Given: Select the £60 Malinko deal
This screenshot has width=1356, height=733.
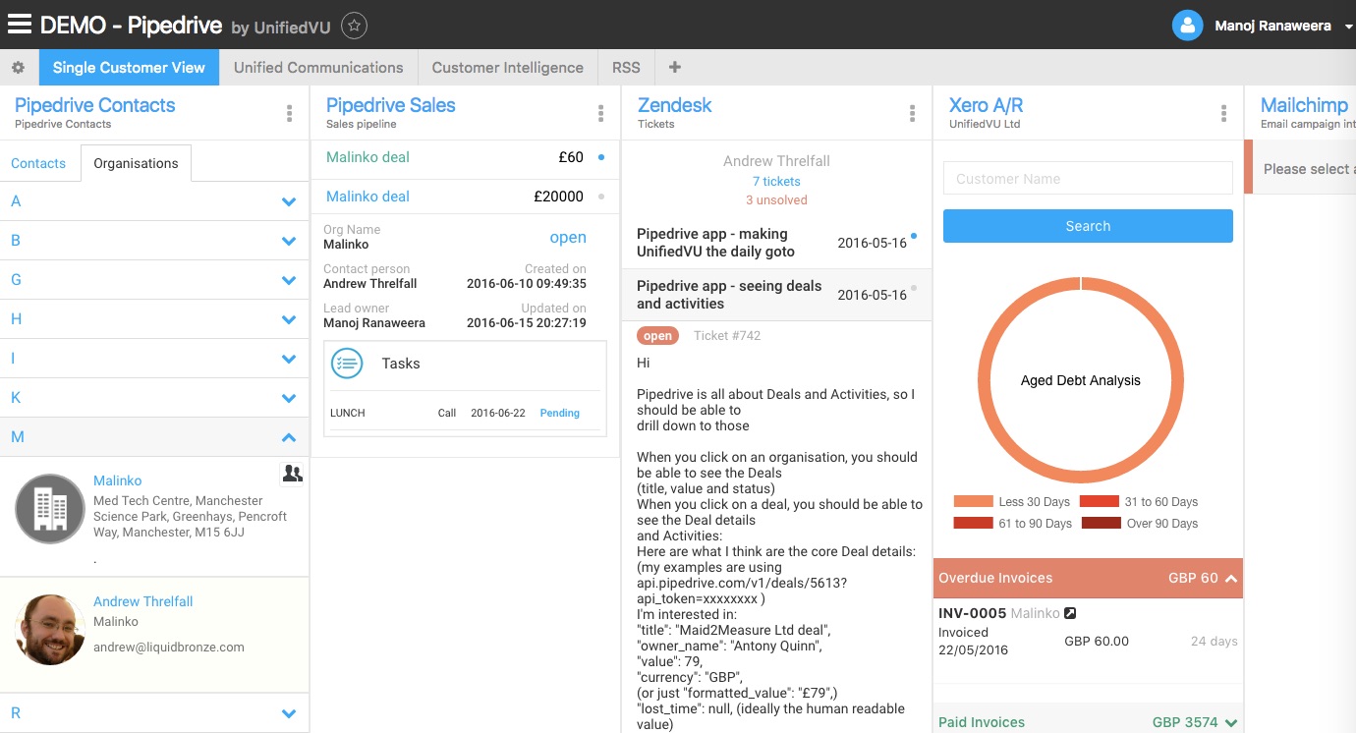Looking at the screenshot, I should click(465, 157).
